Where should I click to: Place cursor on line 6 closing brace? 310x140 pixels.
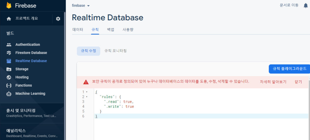click(x=96, y=116)
